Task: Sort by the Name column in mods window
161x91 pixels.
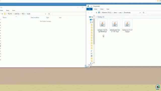Action: pyautogui.click(x=5, y=17)
